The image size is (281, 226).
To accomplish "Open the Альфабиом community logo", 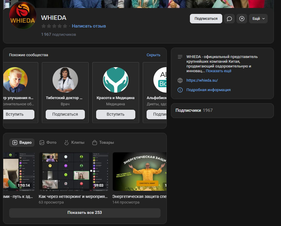I will point(160,80).
